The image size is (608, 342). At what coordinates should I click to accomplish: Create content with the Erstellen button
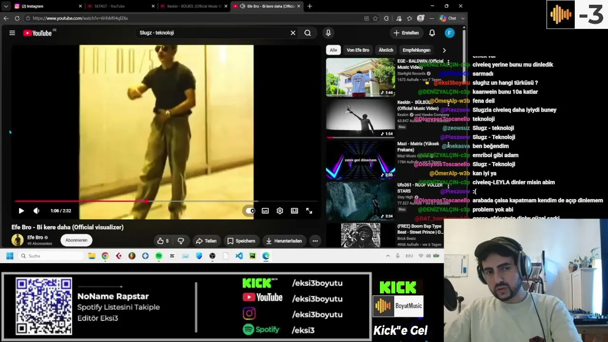[x=406, y=33]
